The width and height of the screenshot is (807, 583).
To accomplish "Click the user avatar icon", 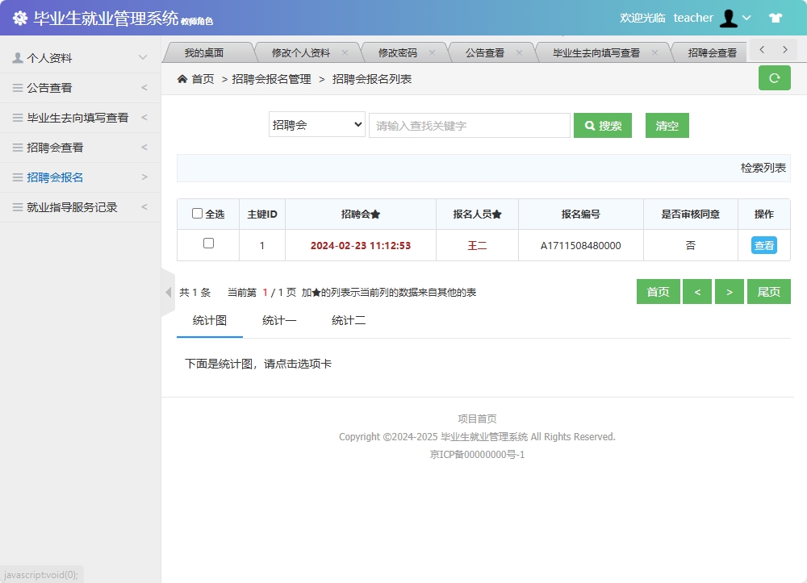I will pyautogui.click(x=728, y=17).
